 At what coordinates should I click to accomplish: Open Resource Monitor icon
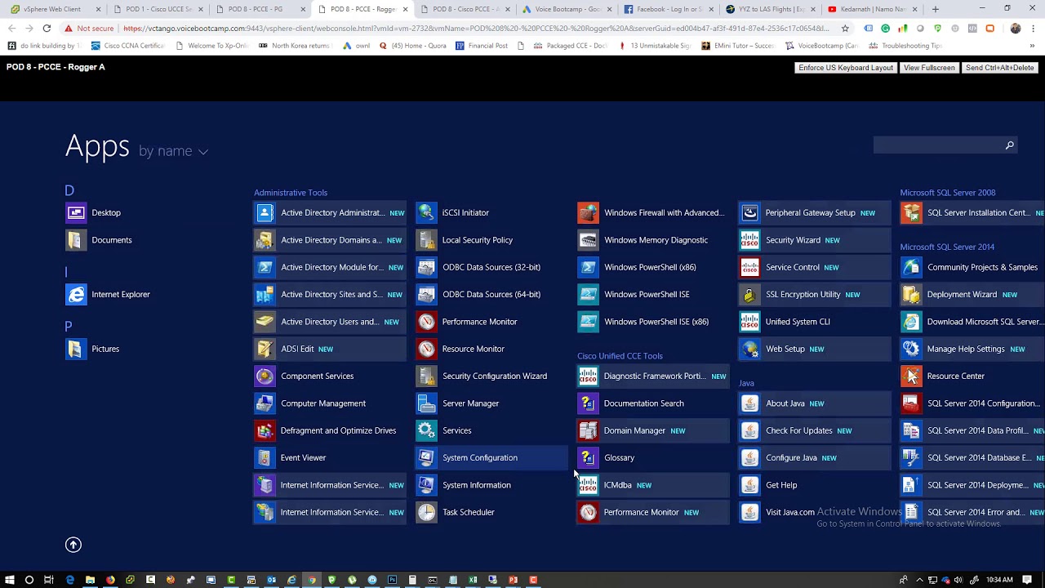point(426,350)
